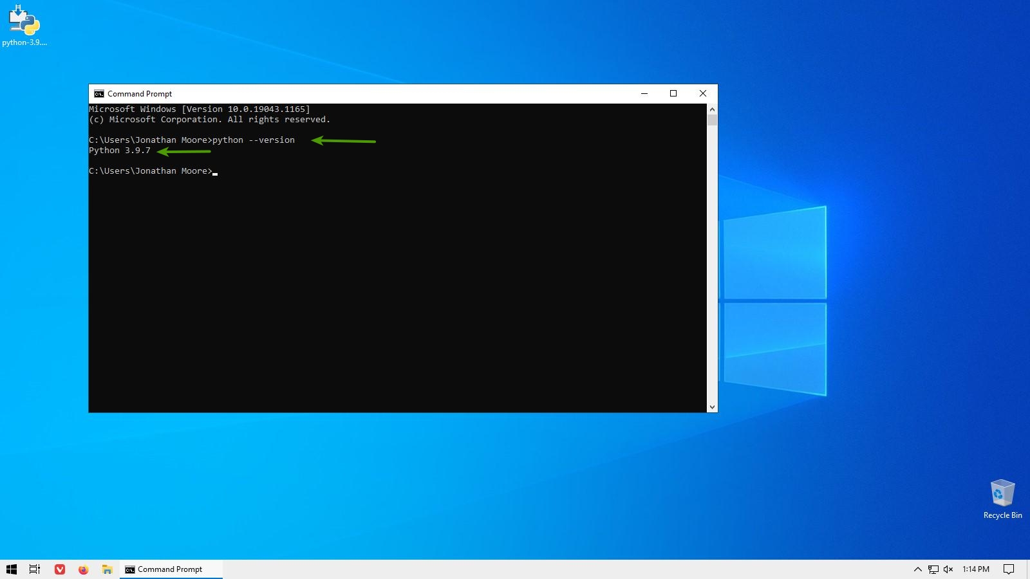
Task: Maximize the Command Prompt window
Action: click(673, 94)
